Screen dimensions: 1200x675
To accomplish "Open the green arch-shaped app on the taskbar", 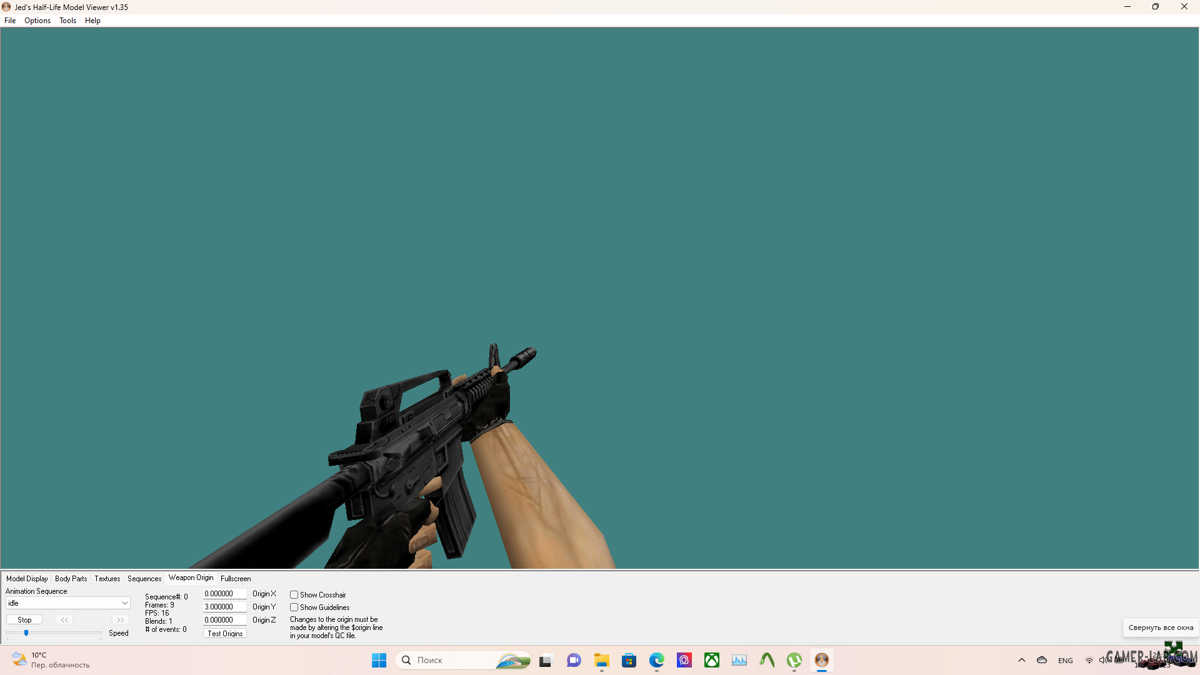I will coord(766,661).
